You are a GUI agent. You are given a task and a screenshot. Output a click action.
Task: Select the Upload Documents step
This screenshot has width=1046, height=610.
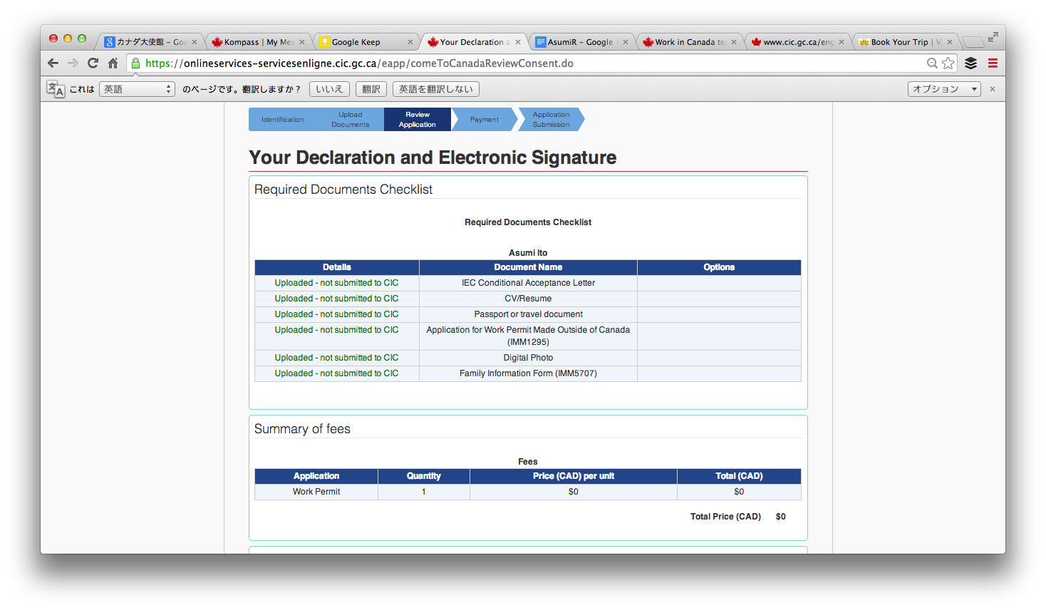350,120
